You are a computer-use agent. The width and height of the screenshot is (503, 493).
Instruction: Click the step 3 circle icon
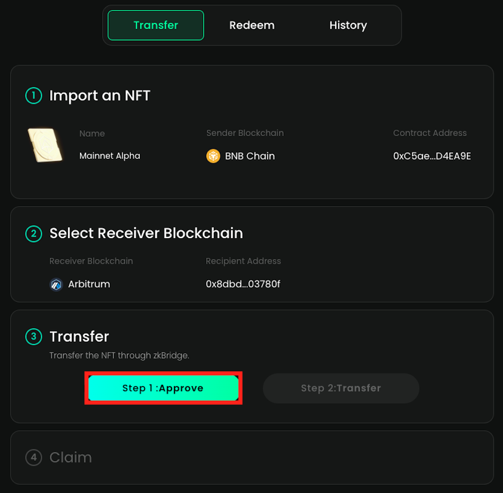coord(34,337)
